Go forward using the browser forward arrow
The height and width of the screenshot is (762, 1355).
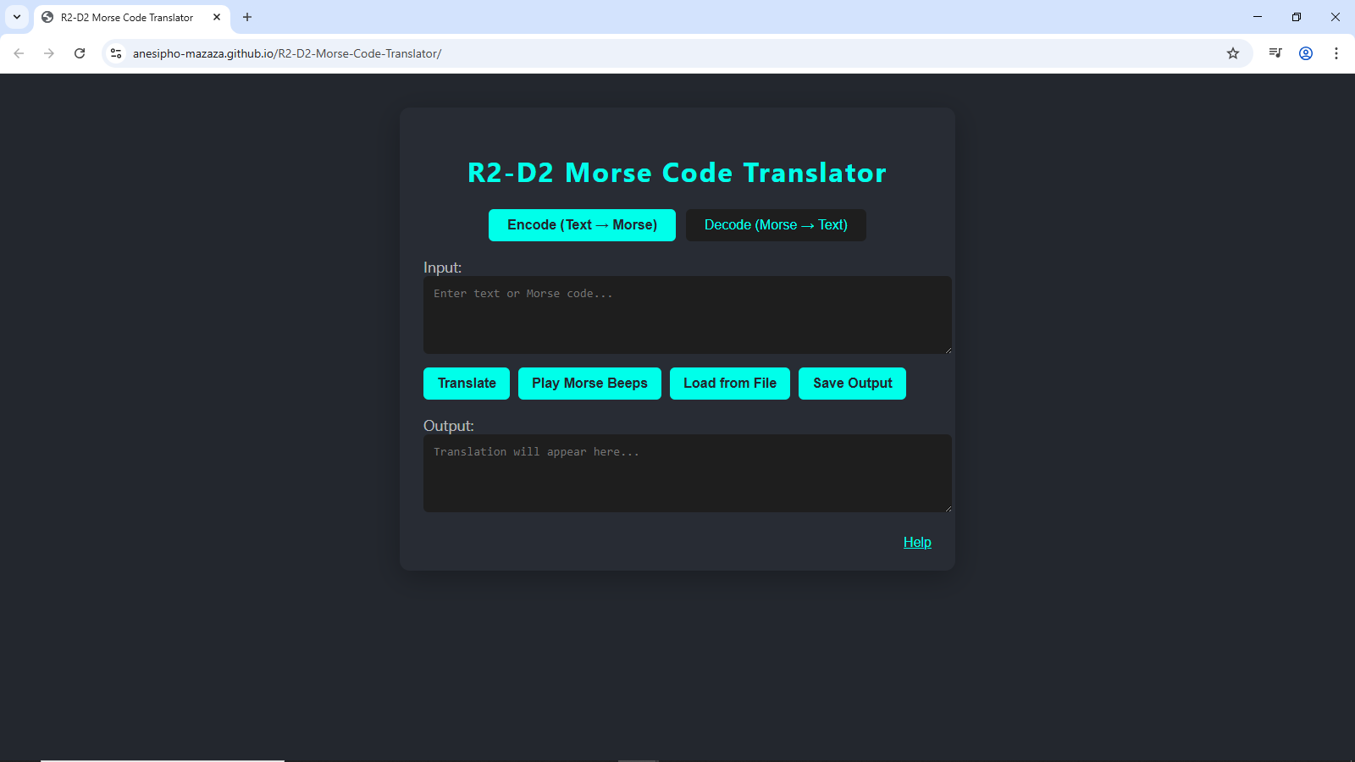[49, 53]
